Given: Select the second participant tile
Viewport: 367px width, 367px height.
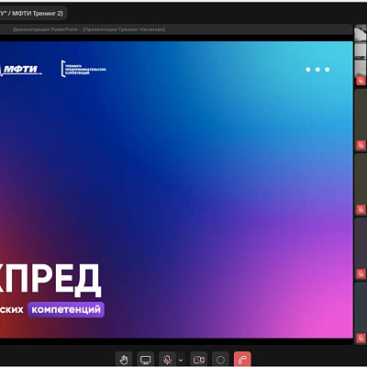Looking at the screenshot, I should pyautogui.click(x=361, y=119).
